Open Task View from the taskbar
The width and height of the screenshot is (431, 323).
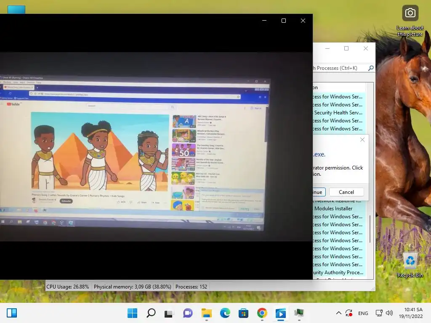coord(169,313)
